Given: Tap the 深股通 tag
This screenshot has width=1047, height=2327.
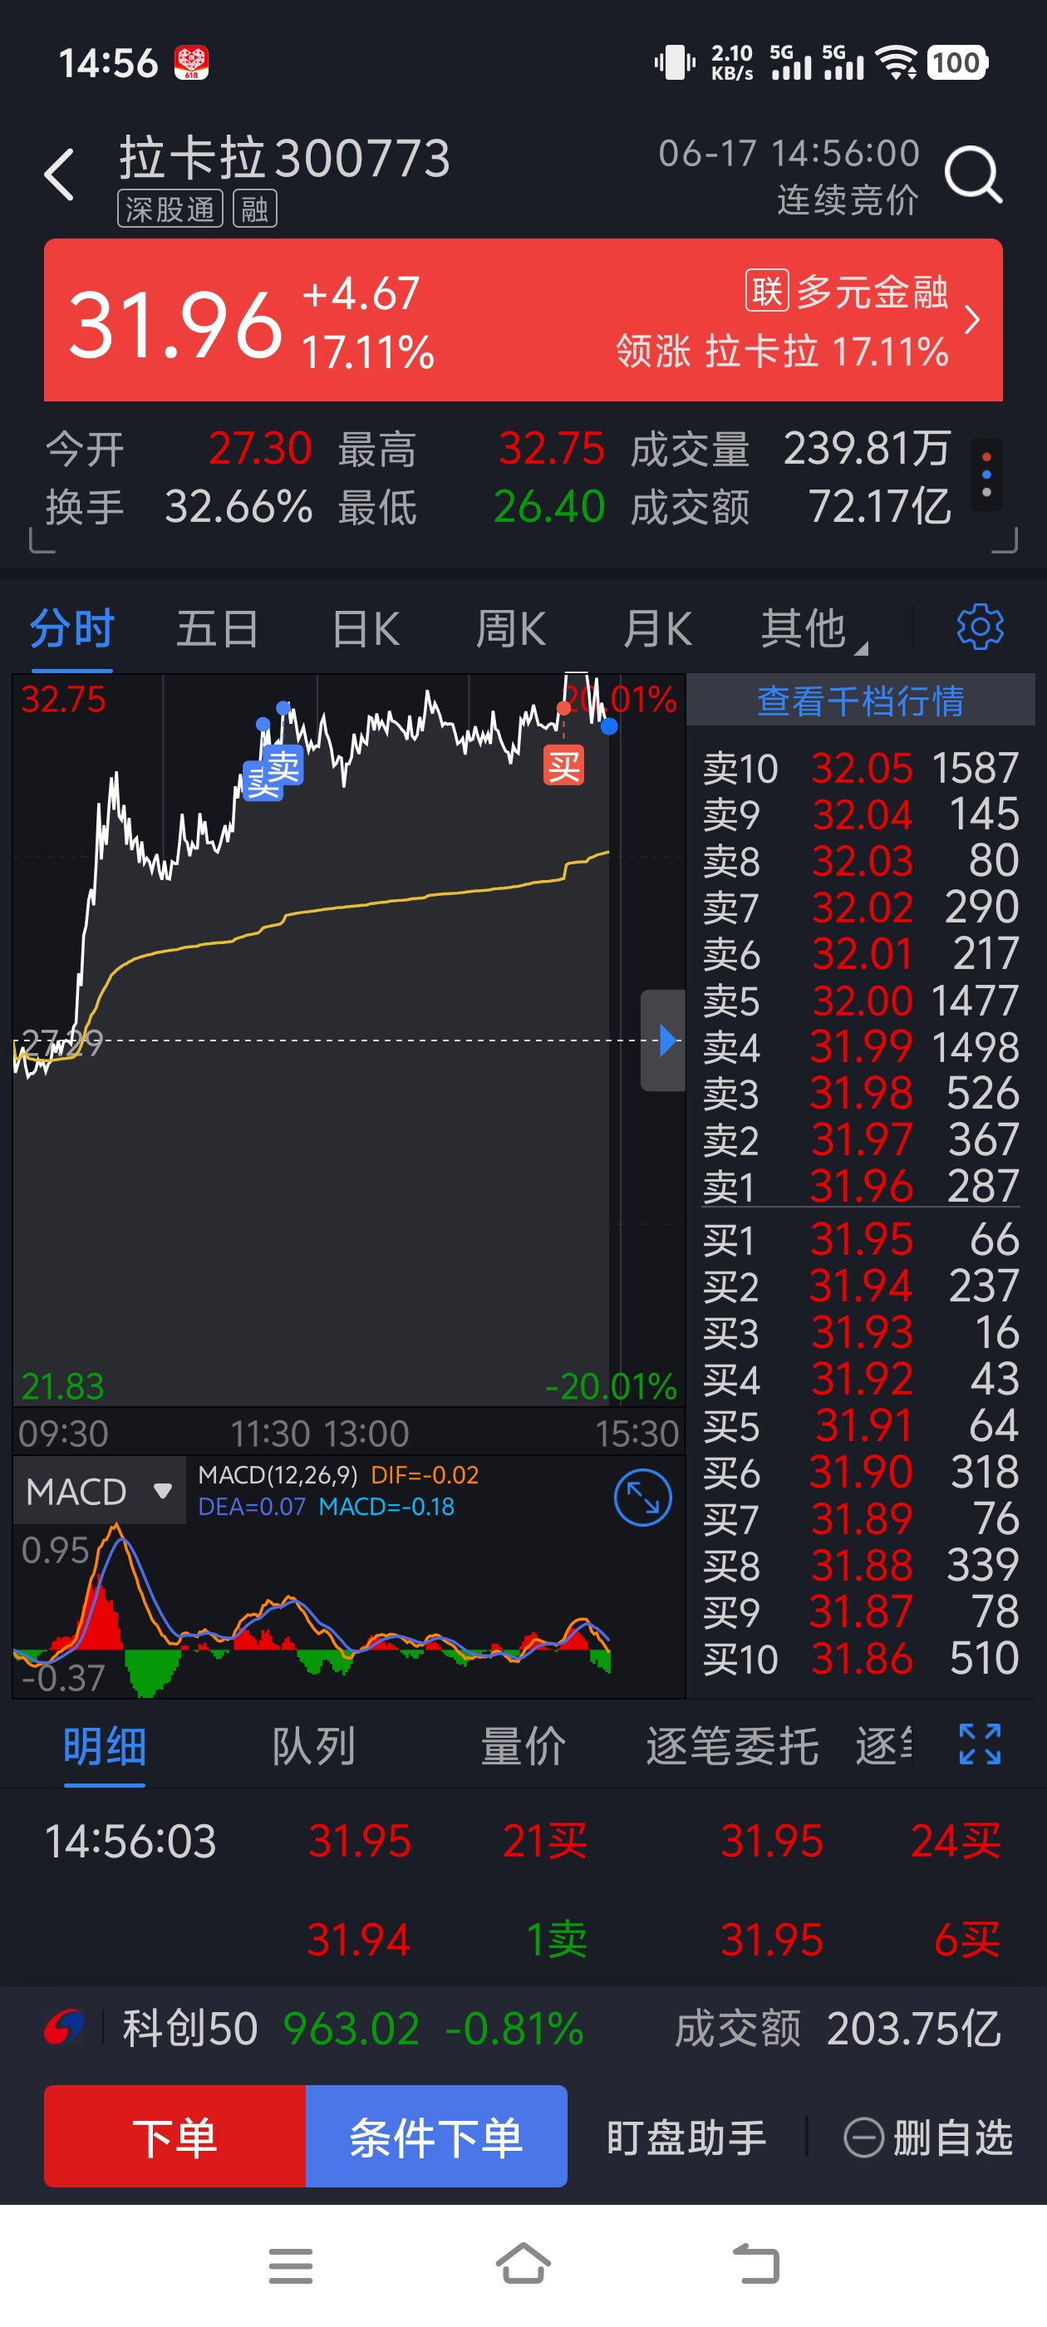Looking at the screenshot, I should [170, 209].
